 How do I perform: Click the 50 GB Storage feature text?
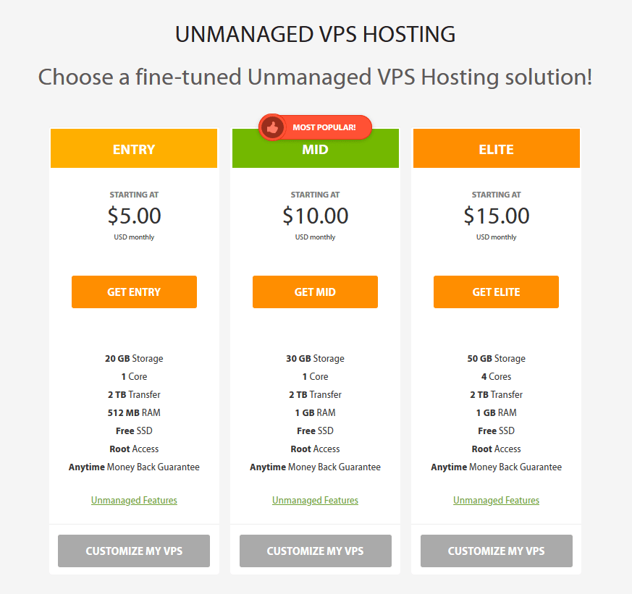pyautogui.click(x=496, y=358)
